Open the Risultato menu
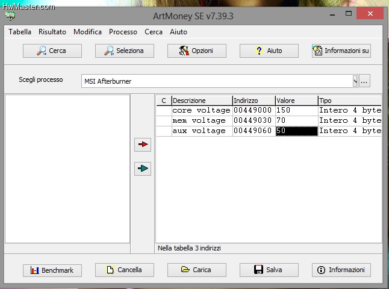The image size is (389, 289). pos(52,32)
